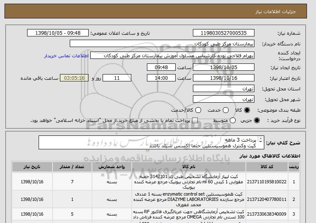Click the need number field 1198030527000535

224,33
